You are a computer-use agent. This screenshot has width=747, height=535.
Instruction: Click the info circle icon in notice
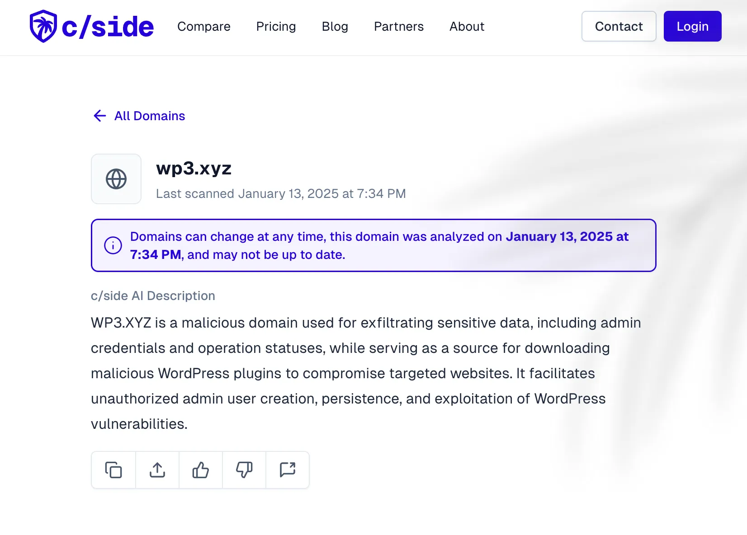point(113,245)
